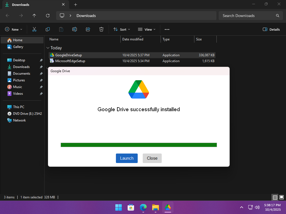Image resolution: width=286 pixels, height=214 pixels.
Task: Select Home in navigation pane
Action: pos(22,40)
